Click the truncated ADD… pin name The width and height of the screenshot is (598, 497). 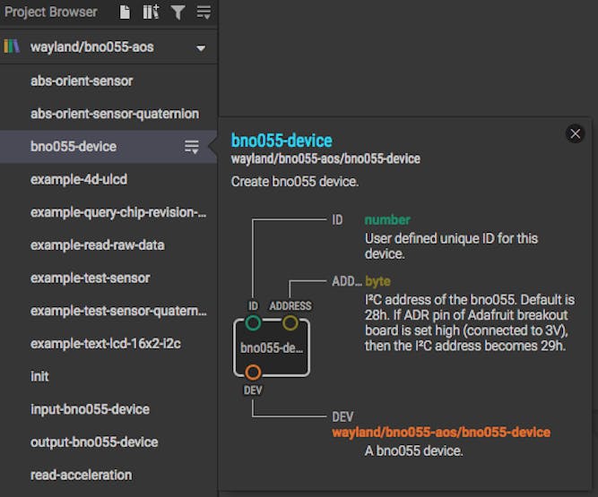(347, 281)
